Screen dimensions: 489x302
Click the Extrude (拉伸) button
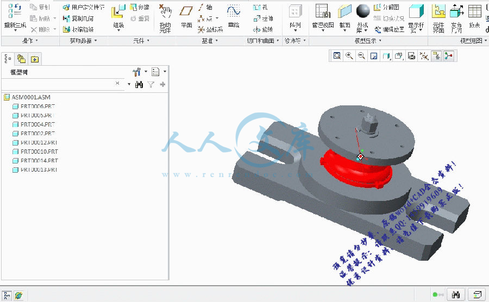coord(263,18)
